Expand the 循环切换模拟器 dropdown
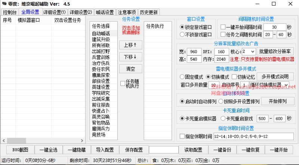299x165 pixels. click(x=269, y=85)
